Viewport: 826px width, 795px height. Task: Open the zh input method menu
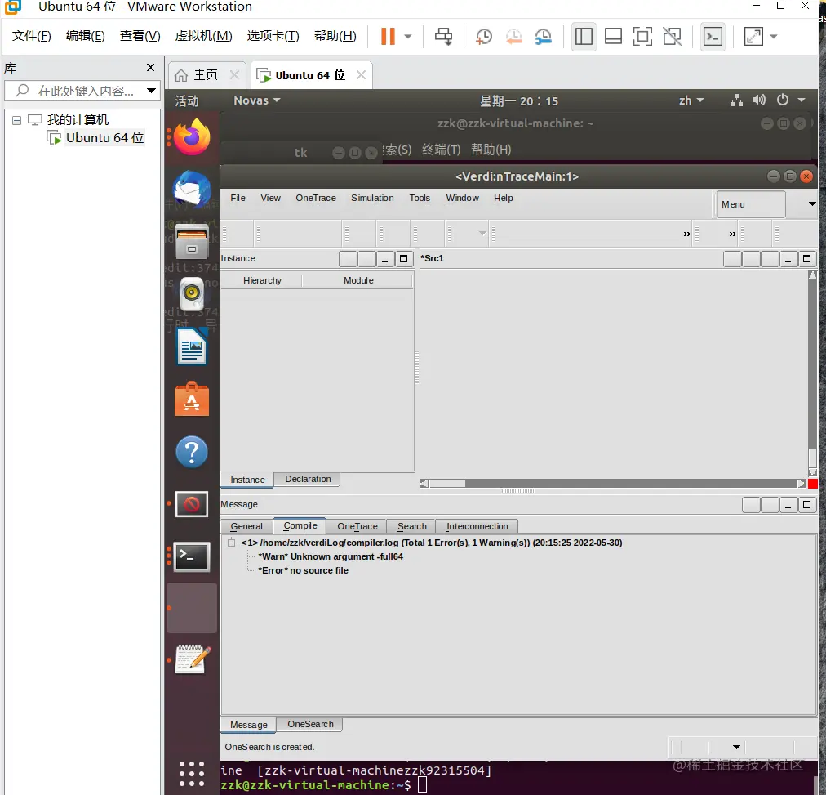coord(691,100)
